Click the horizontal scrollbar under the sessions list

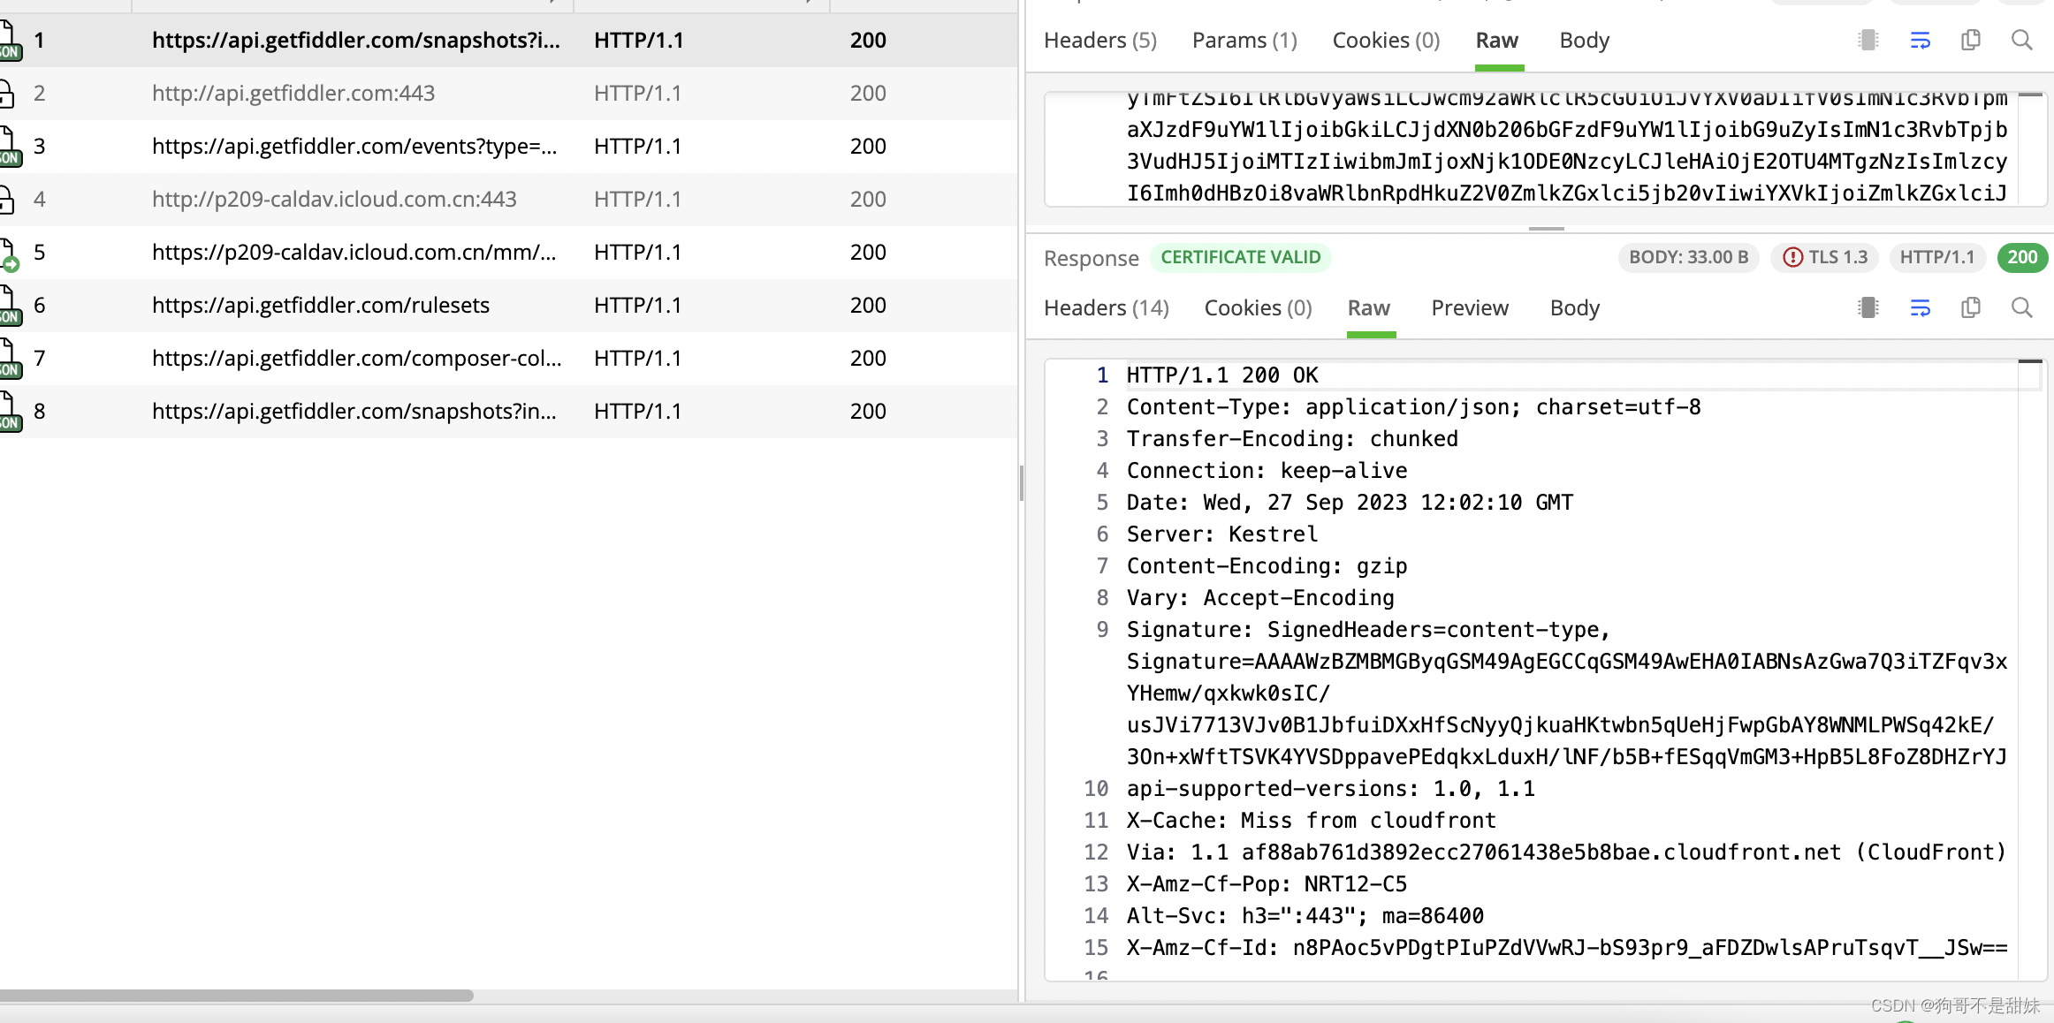pyautogui.click(x=237, y=996)
